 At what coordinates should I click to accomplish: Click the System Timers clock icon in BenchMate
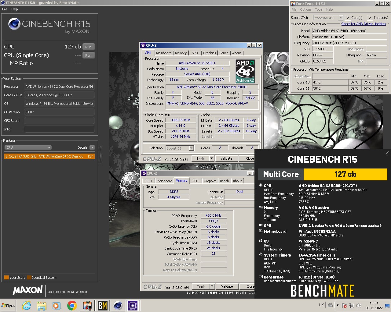click(261, 255)
